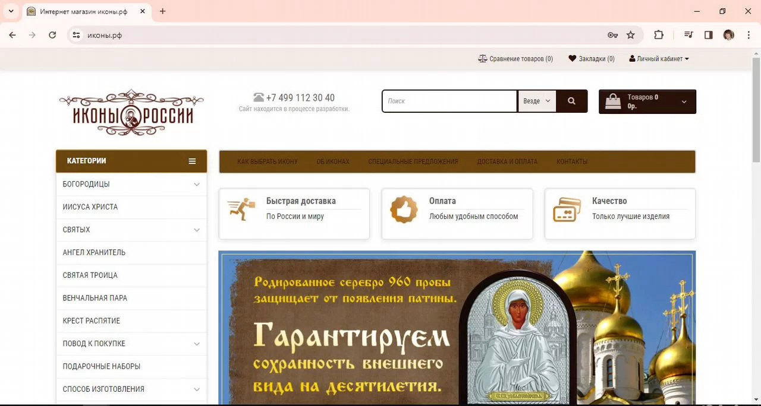
Task: Click the Быстрая доставка heading
Action: [301, 201]
